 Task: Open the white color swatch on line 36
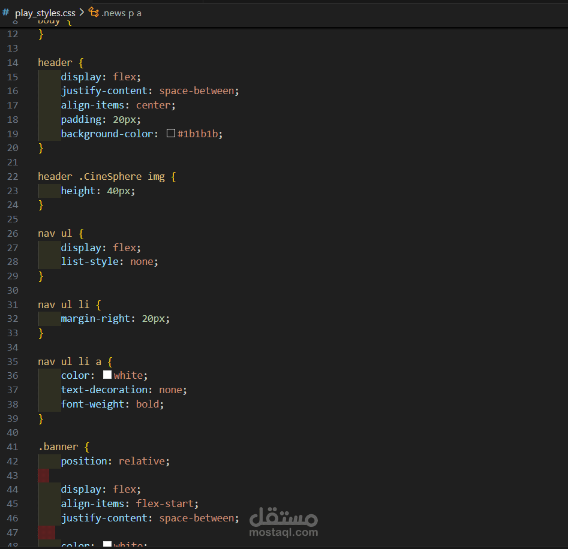tap(107, 375)
